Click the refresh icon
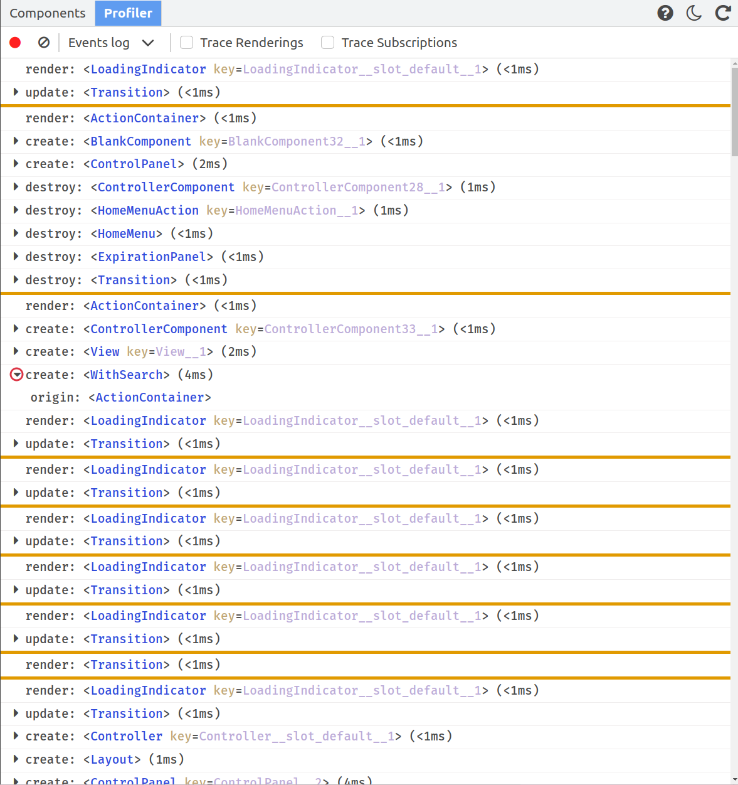Image resolution: width=738 pixels, height=785 pixels. point(723,13)
